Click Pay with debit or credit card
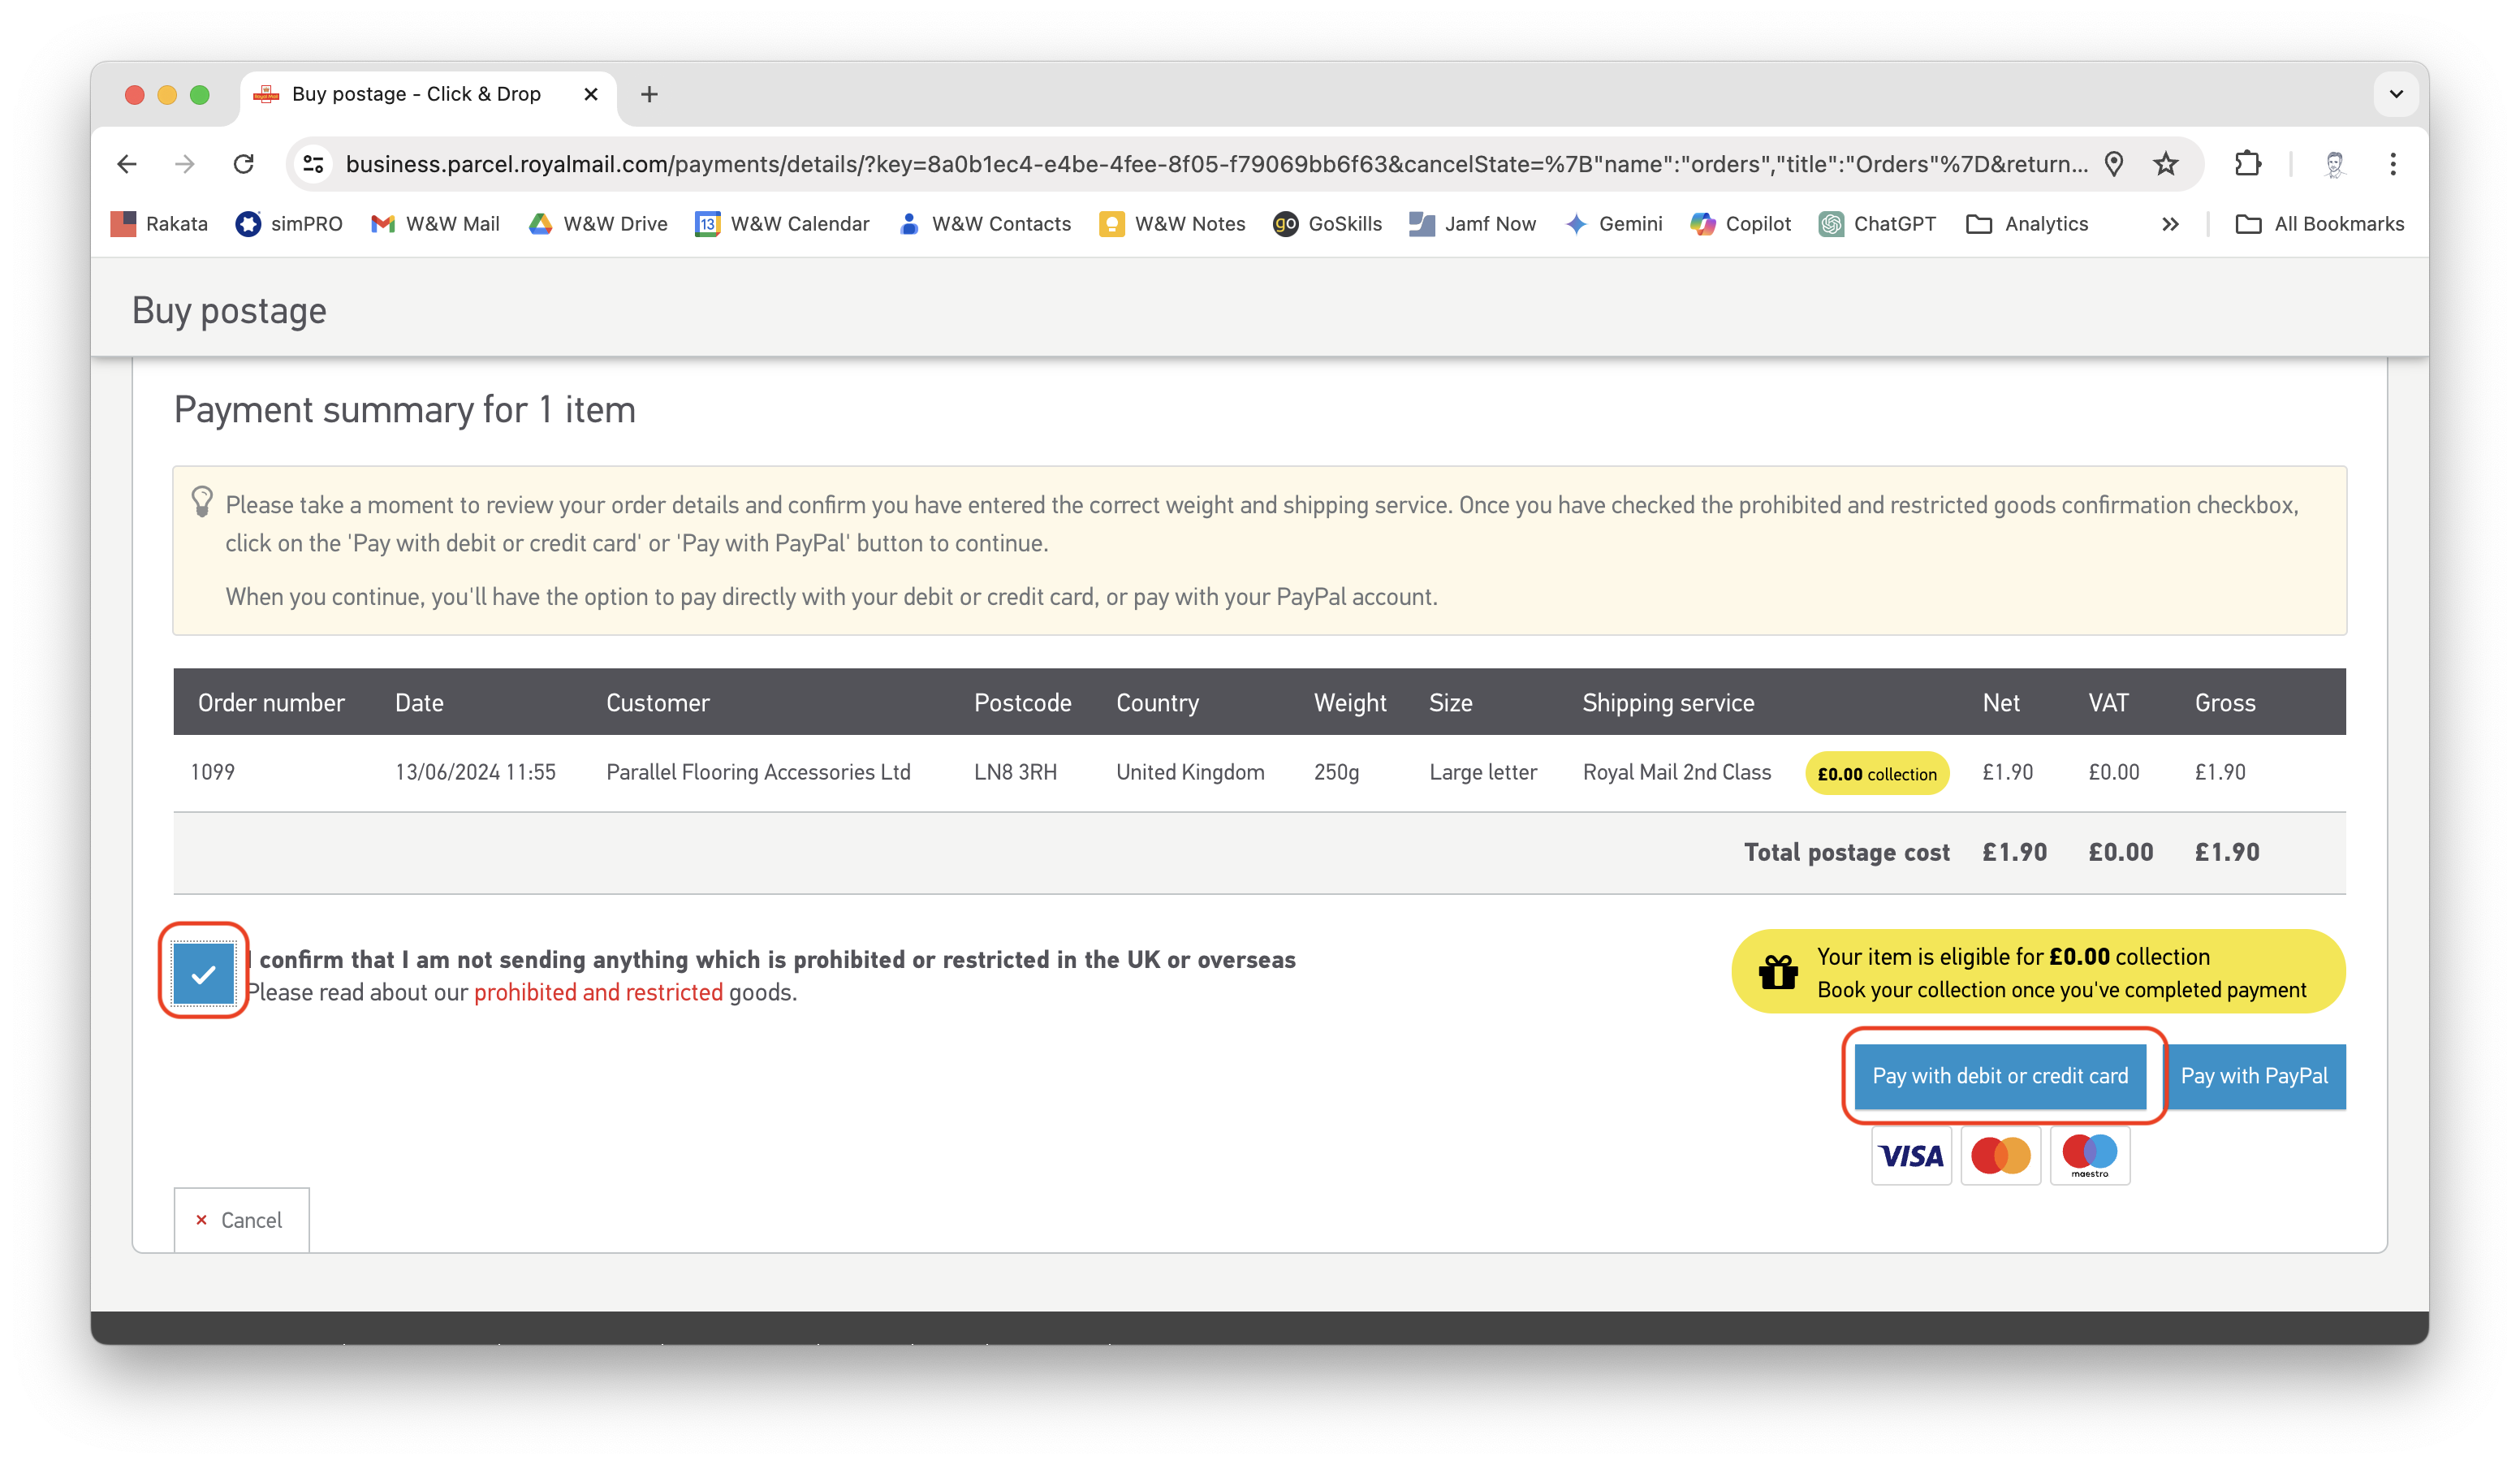The height and width of the screenshot is (1465, 2520). [1999, 1076]
